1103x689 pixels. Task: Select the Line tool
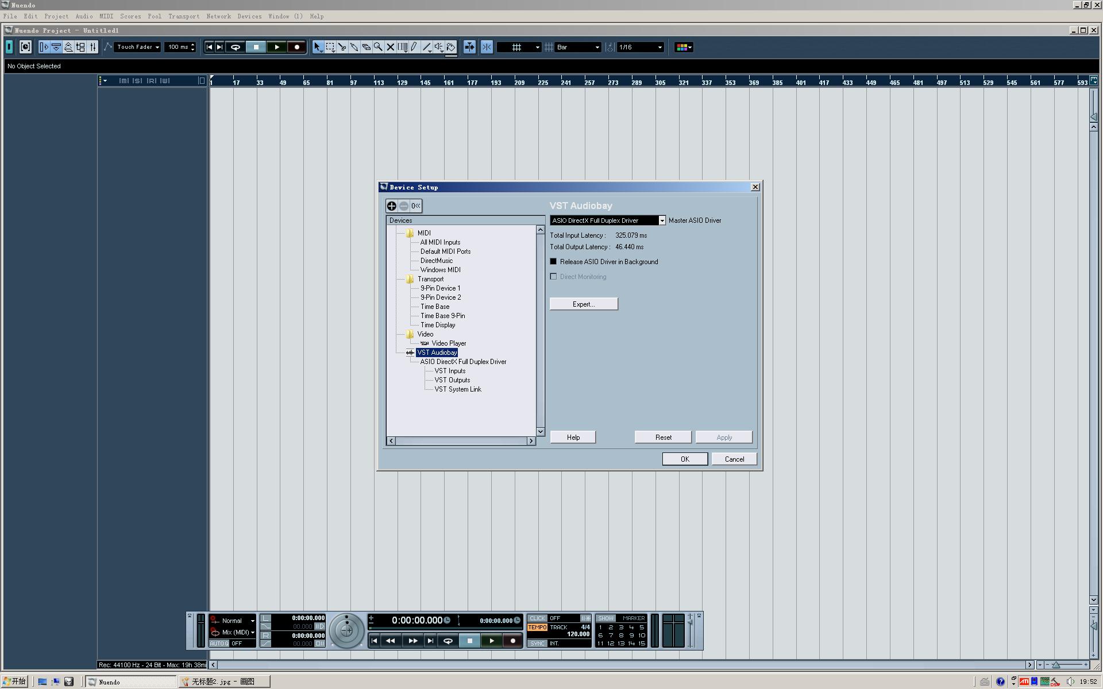pos(427,47)
